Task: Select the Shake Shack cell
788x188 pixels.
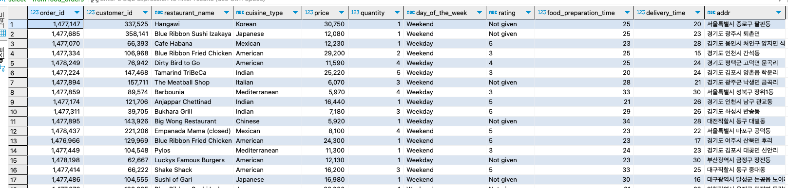Action: 192,170
